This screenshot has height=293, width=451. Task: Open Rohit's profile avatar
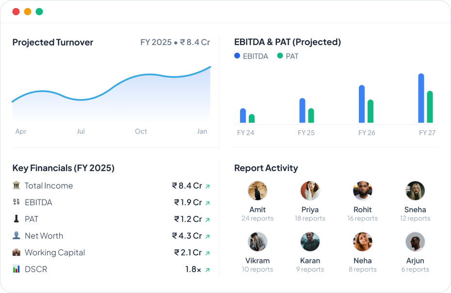(x=363, y=190)
